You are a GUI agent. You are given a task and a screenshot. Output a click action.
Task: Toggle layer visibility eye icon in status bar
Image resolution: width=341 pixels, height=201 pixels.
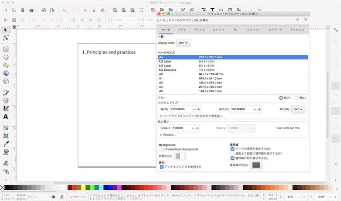[x=53, y=197]
